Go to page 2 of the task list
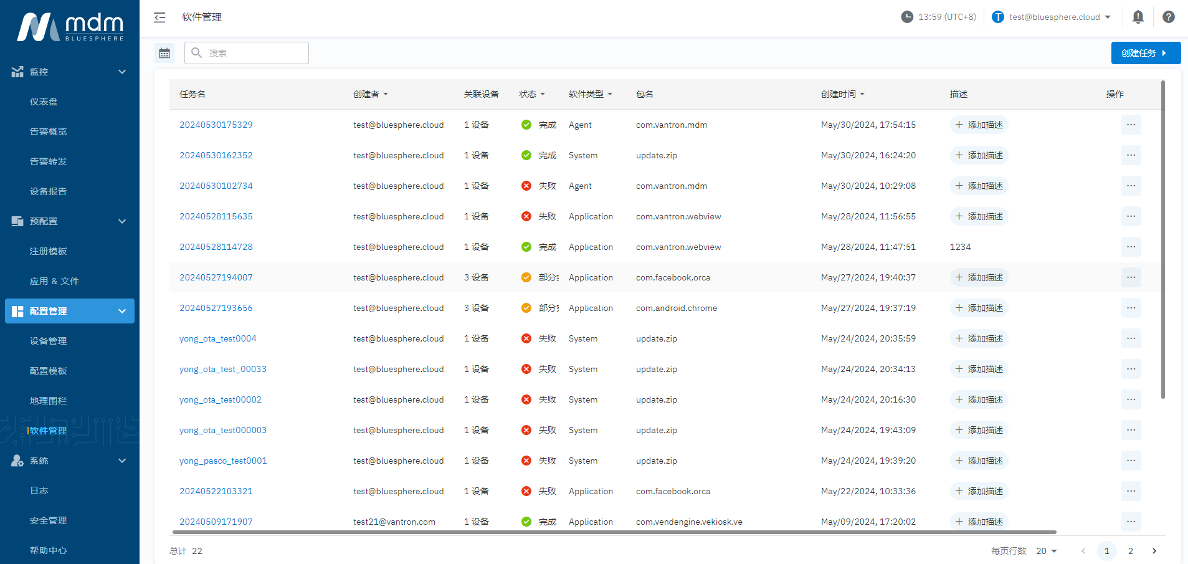 click(x=1130, y=551)
